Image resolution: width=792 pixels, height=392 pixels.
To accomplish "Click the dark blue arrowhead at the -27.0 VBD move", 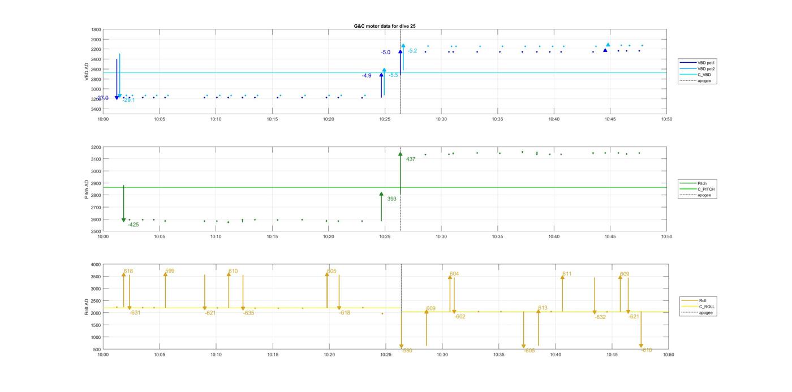I will click(117, 98).
